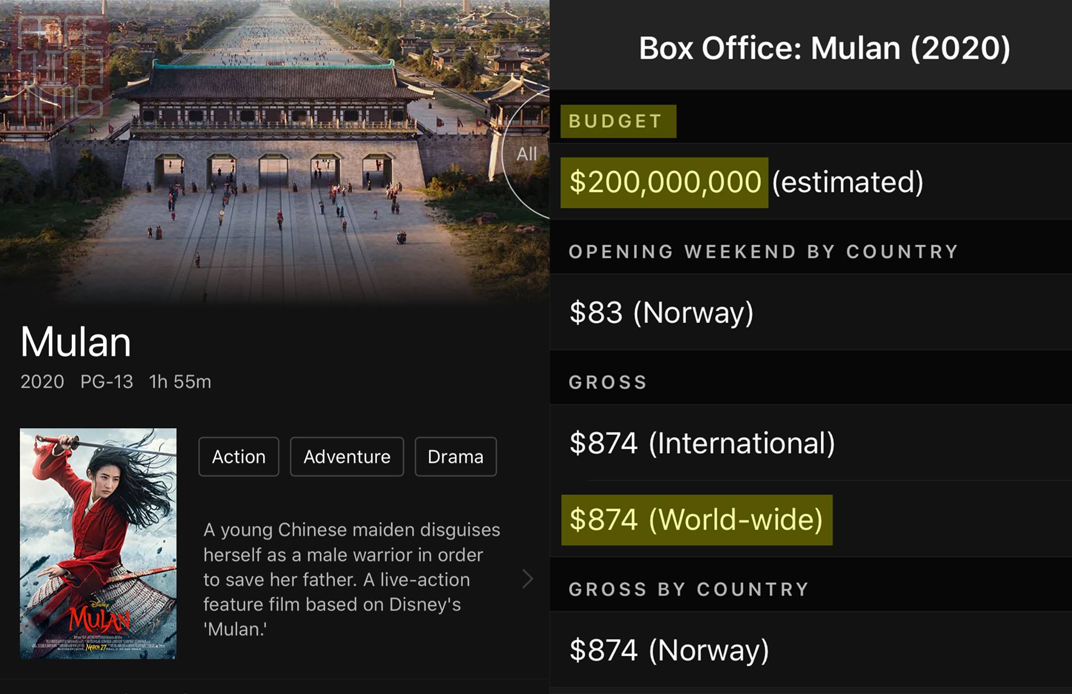The image size is (1072, 694).
Task: Tap the $83 (Norway) opening weekend row
Action: click(x=811, y=312)
